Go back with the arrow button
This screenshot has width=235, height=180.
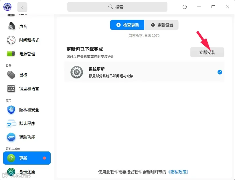[22, 7]
